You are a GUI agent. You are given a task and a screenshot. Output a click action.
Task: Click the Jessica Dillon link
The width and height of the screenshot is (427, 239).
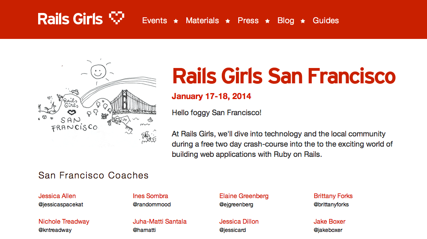click(239, 221)
